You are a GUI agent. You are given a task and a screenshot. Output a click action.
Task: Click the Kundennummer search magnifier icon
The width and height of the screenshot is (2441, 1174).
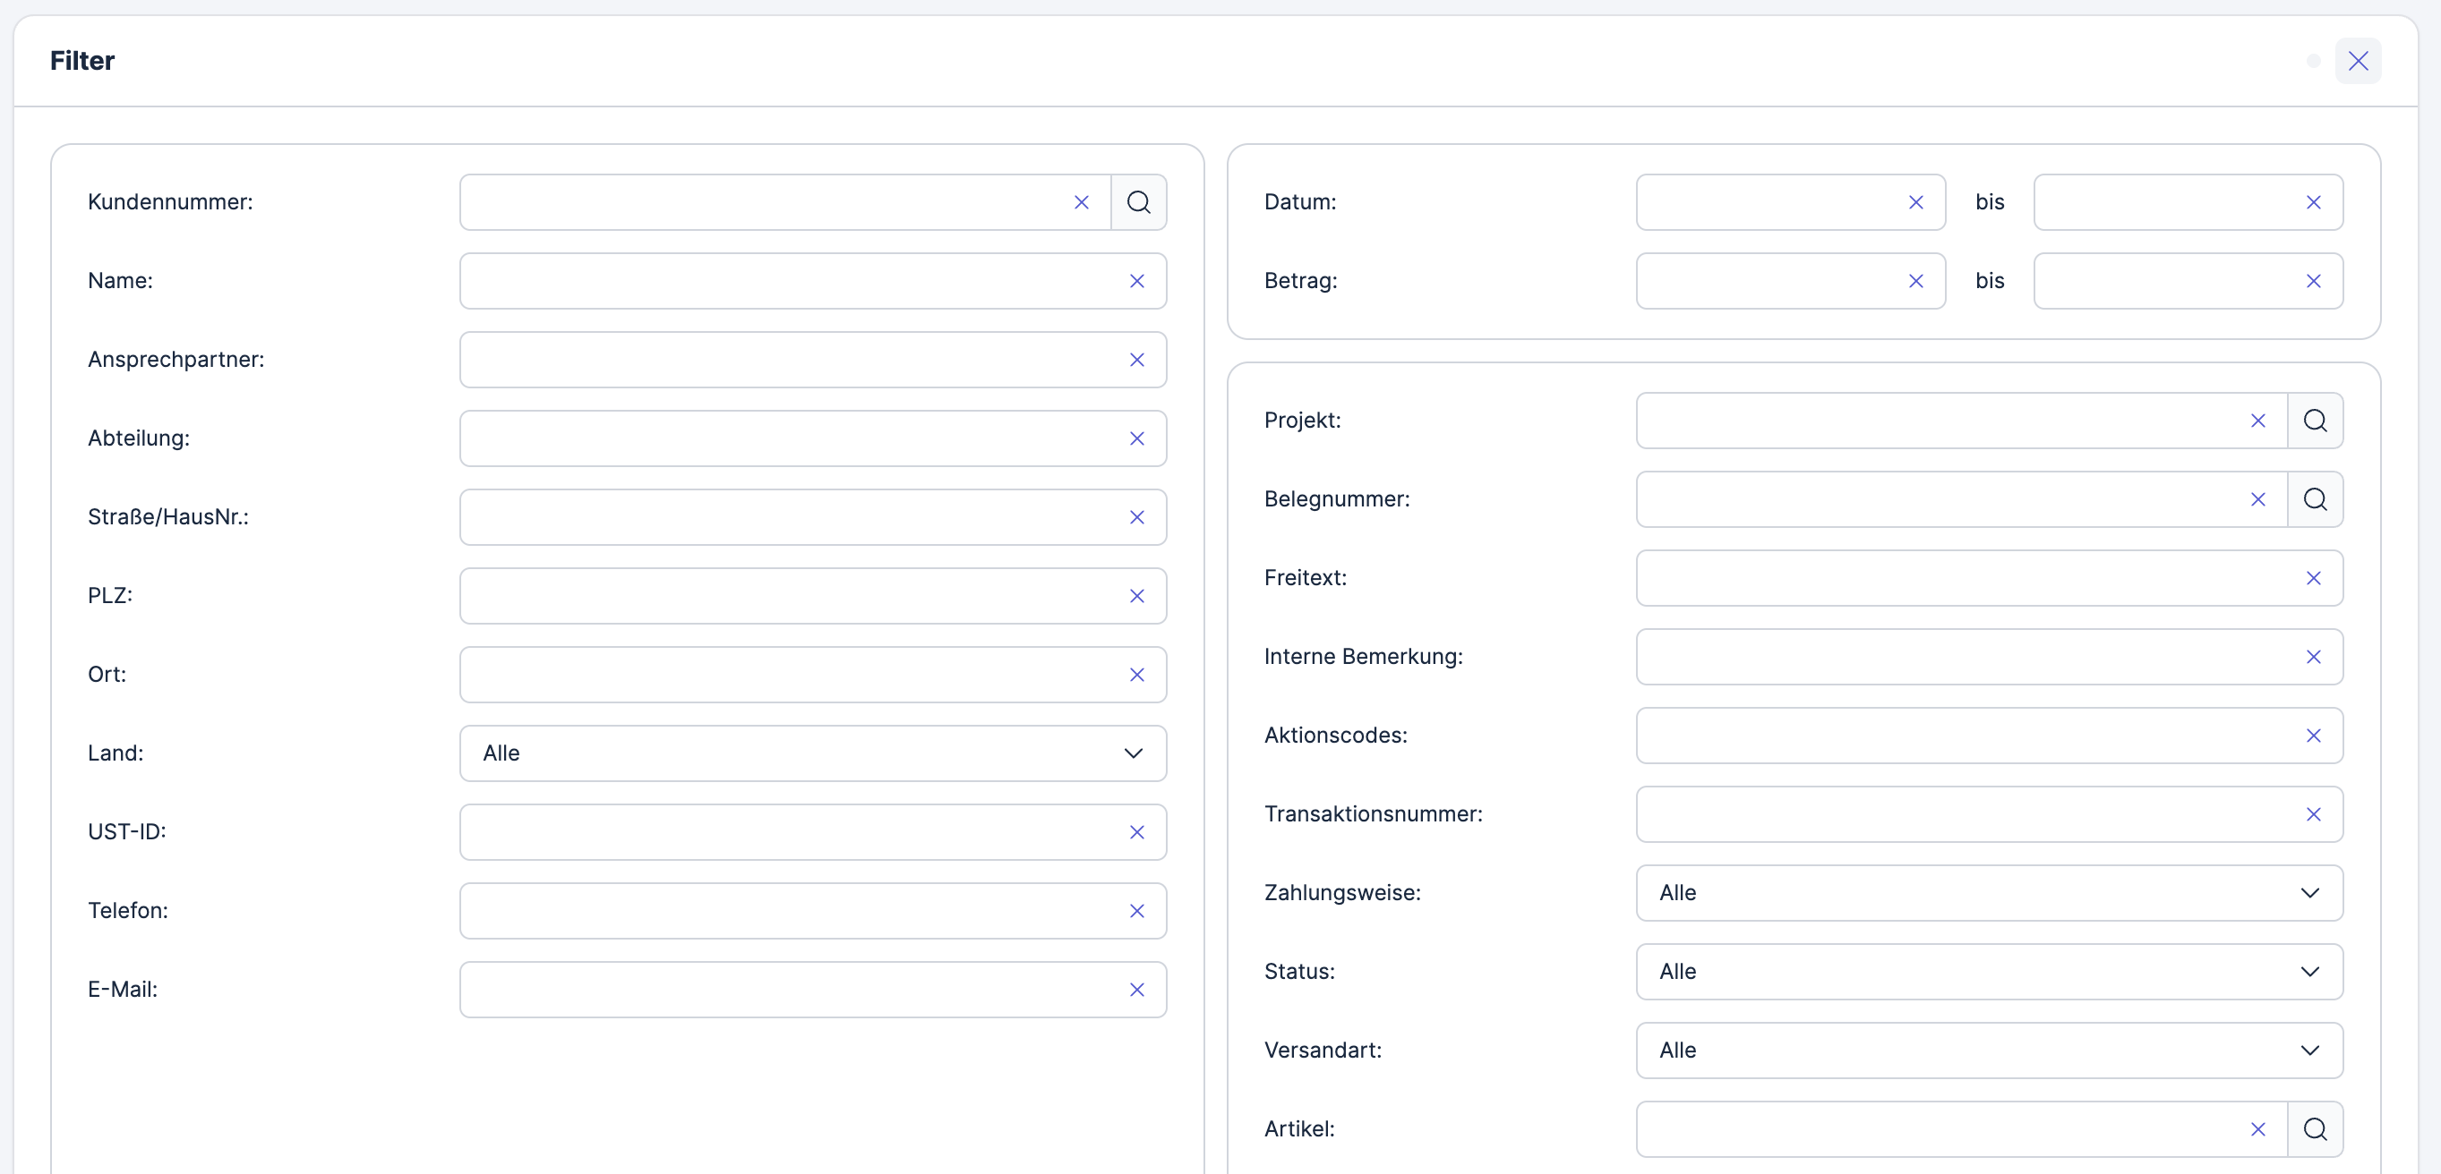coord(1138,201)
